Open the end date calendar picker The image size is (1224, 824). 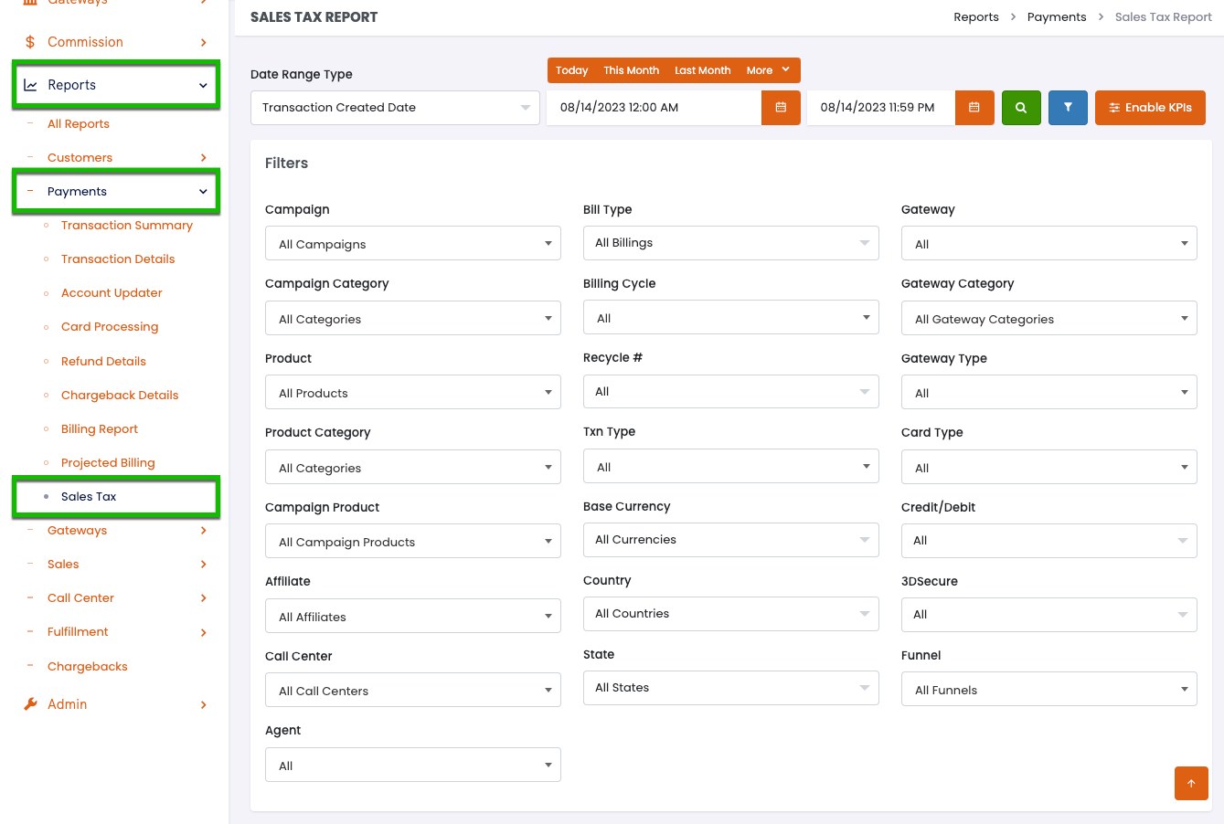coord(974,108)
